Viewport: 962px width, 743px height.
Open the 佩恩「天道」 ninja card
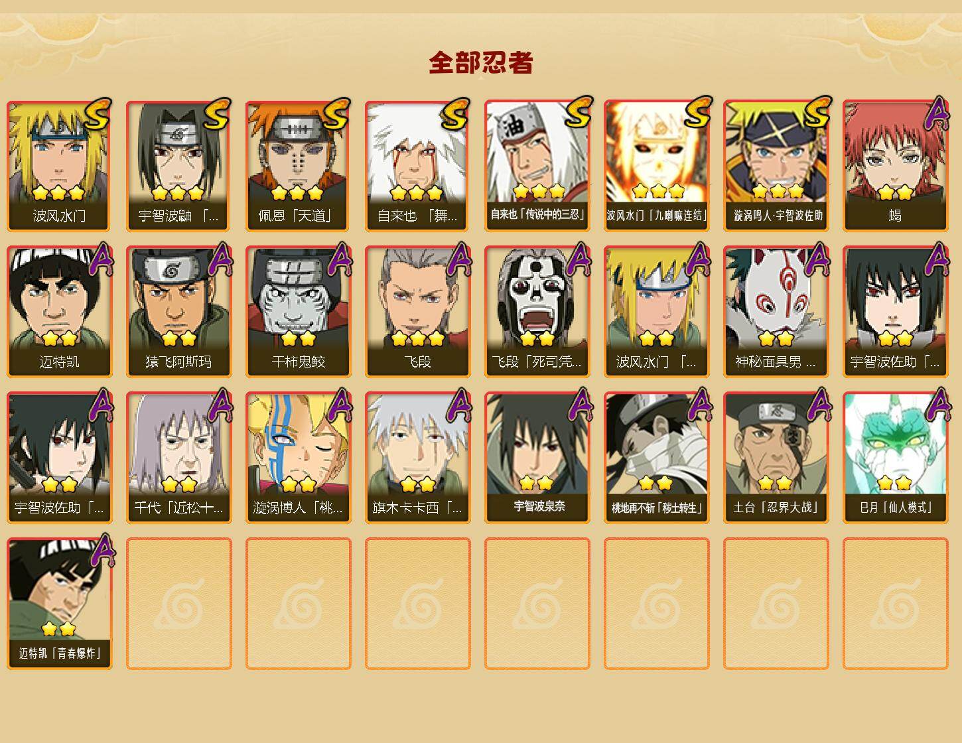coord(299,166)
